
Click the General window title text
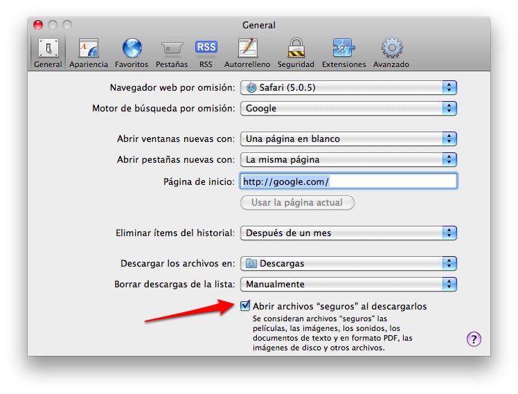[259, 25]
